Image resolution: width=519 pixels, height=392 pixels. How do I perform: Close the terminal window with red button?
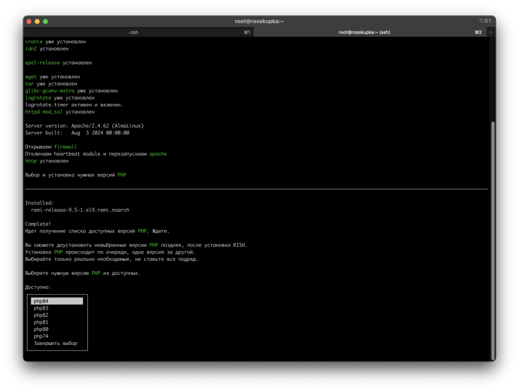[x=29, y=21]
